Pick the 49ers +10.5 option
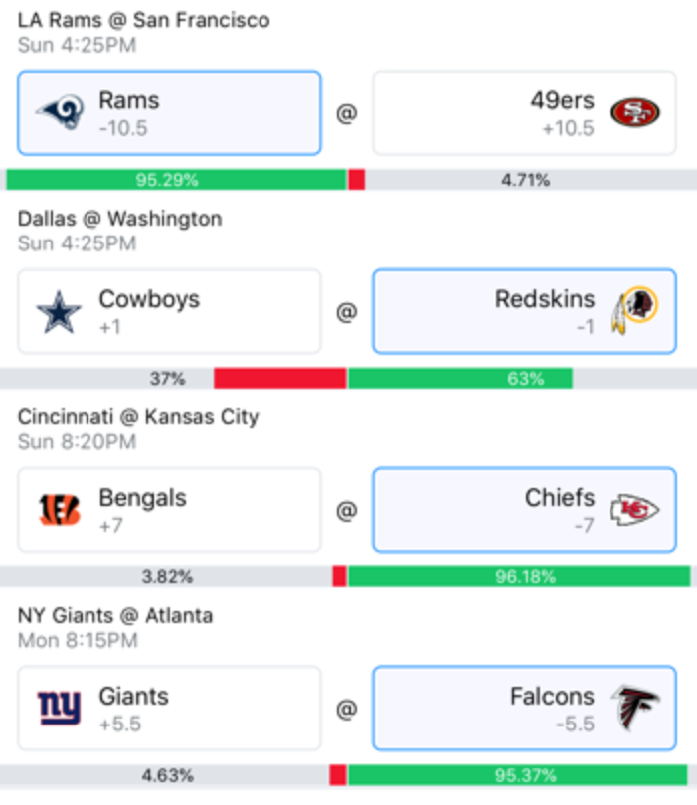 click(524, 113)
